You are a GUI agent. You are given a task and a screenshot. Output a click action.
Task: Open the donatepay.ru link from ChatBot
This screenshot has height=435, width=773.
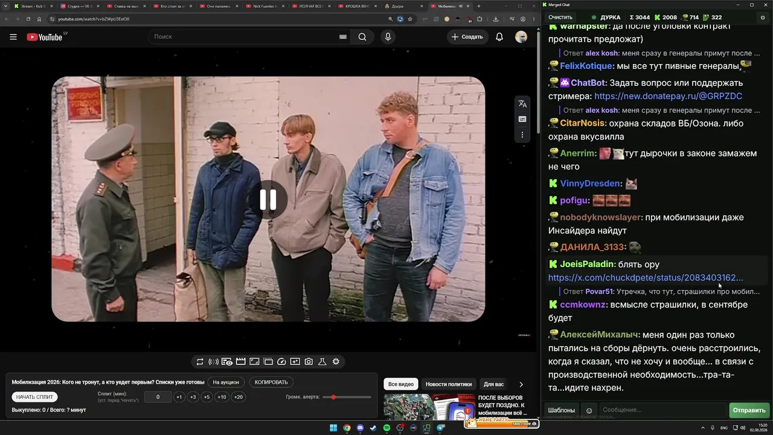[668, 96]
